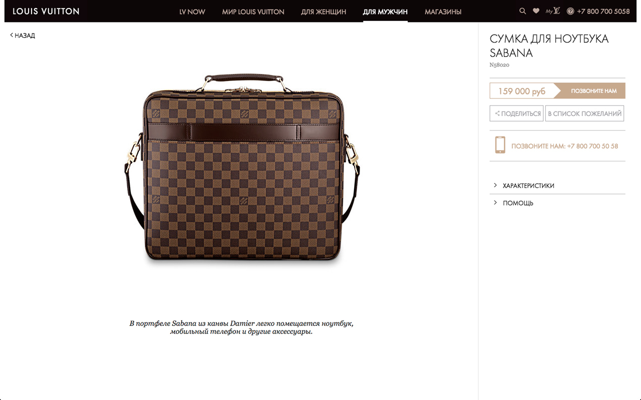The image size is (641, 400).
Task: Open the Для женщин menu
Action: click(324, 11)
